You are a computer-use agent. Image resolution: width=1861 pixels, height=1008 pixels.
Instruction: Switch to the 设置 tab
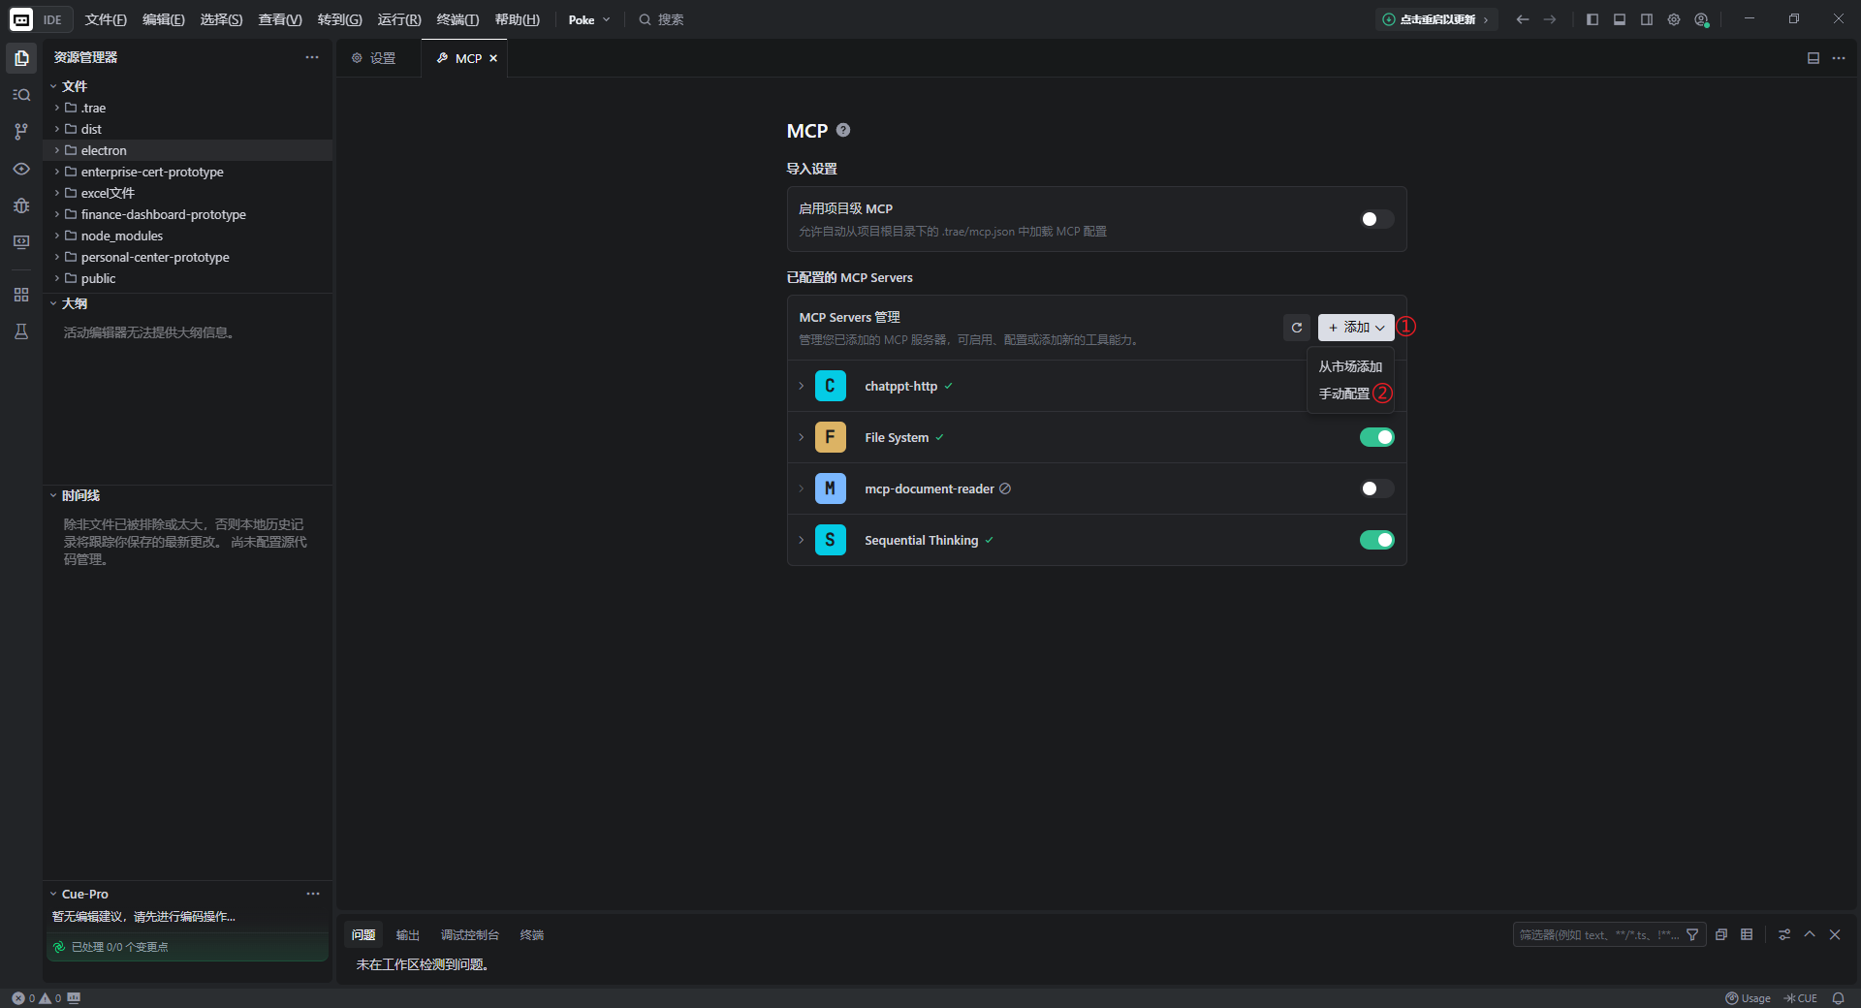pyautogui.click(x=374, y=58)
